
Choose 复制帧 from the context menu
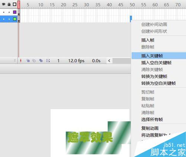[x=148, y=99]
